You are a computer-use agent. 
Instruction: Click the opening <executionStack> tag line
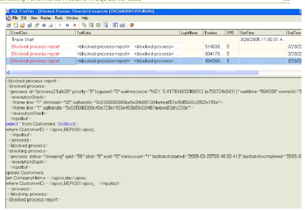point(28,97)
